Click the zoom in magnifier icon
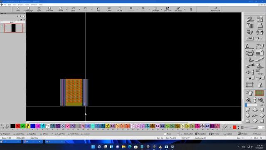The height and width of the screenshot is (150, 266). 261,100
